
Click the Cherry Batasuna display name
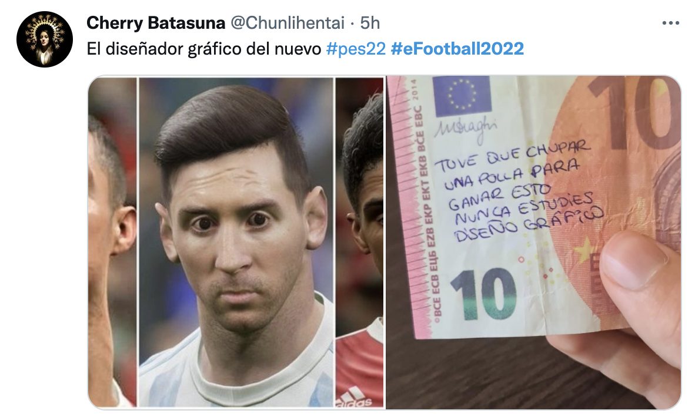(x=156, y=23)
